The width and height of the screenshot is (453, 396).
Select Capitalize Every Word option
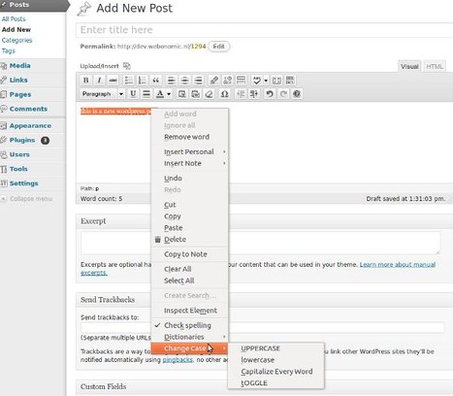point(275,372)
